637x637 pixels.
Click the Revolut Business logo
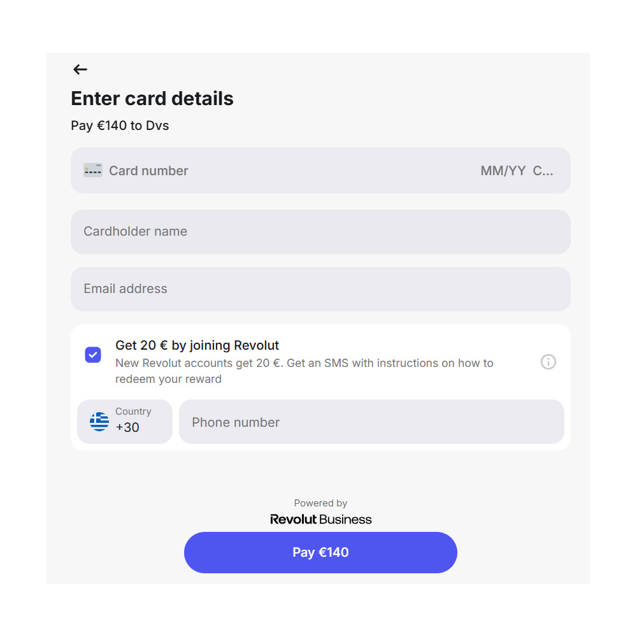[x=320, y=519]
